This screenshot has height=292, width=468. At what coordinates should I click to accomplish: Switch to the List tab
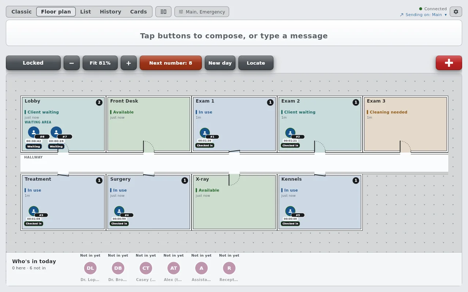(x=86, y=12)
